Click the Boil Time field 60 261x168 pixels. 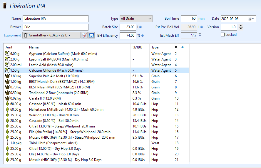[x=189, y=19]
